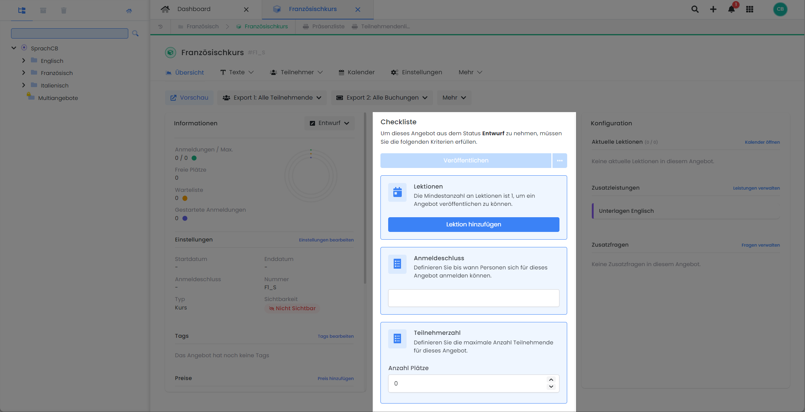Collapse the SprachCB root node
Screen dimensions: 805x412
(x=14, y=48)
